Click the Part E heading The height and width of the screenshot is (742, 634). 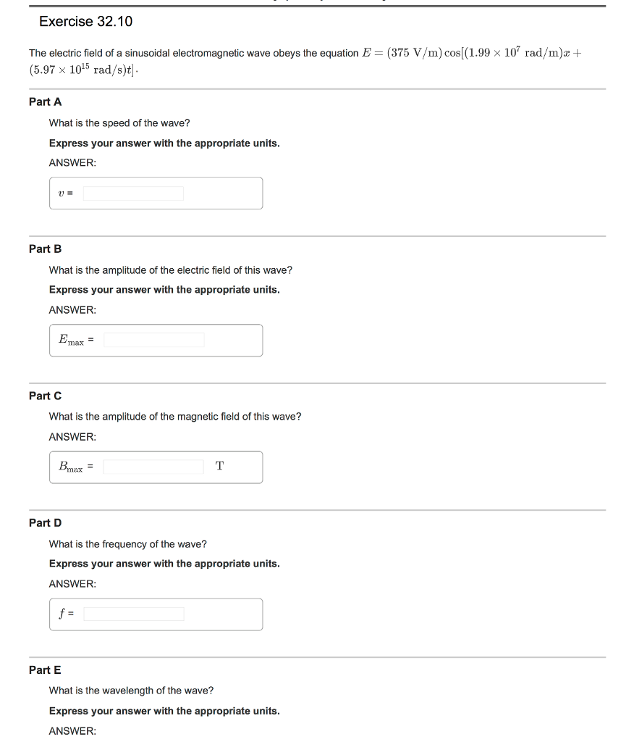[x=45, y=670]
